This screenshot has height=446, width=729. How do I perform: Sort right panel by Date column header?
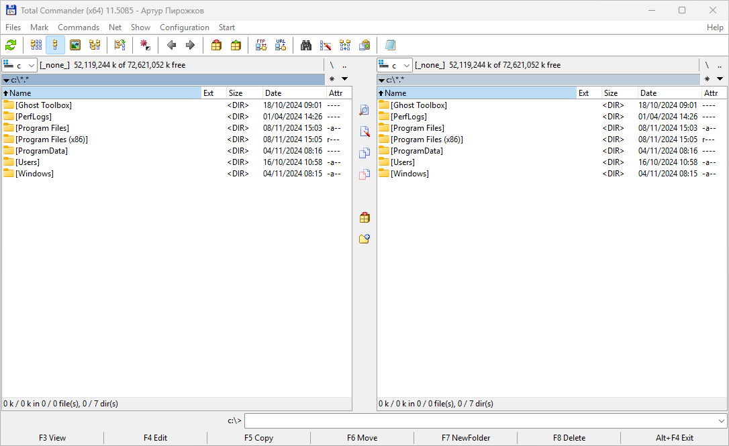pyautogui.click(x=669, y=93)
